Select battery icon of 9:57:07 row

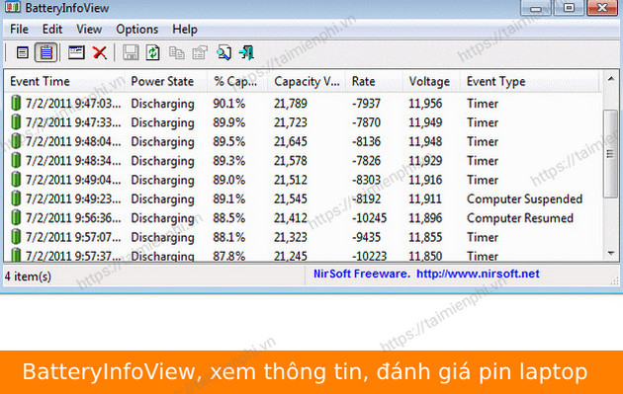click(x=16, y=237)
